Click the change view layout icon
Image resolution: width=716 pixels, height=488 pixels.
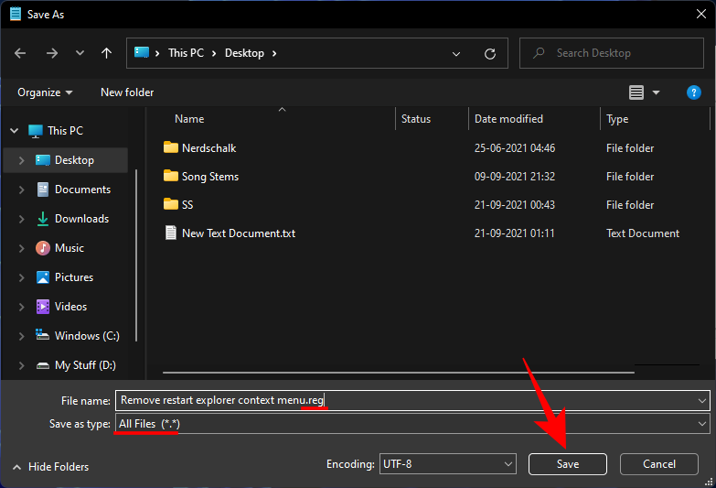tap(637, 92)
